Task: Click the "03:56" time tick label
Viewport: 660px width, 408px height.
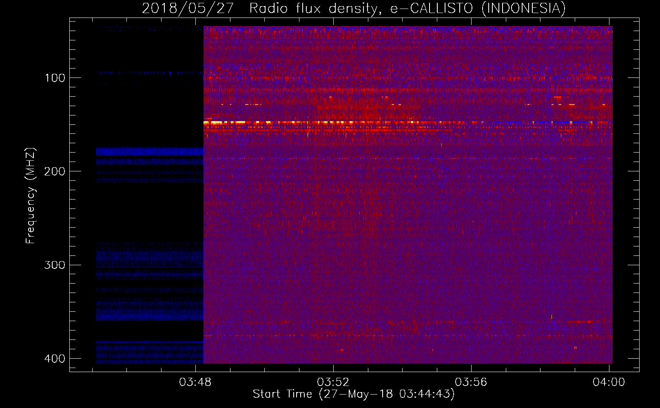Action: coord(471,382)
